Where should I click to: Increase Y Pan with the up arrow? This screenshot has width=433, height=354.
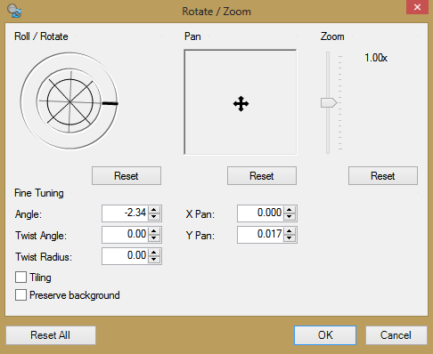coord(290,231)
